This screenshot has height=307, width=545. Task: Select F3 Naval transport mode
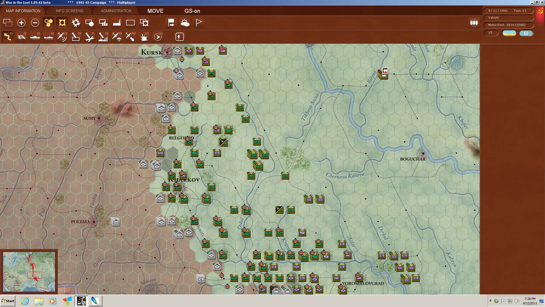click(35, 37)
